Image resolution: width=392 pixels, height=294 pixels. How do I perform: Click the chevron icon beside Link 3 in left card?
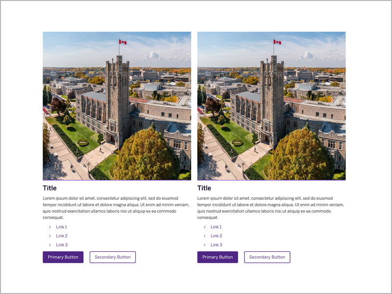(50, 245)
